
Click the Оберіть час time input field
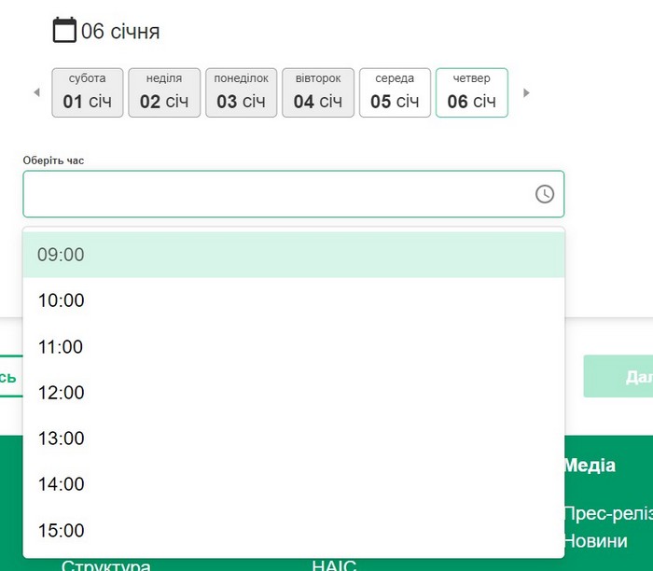tap(280, 194)
